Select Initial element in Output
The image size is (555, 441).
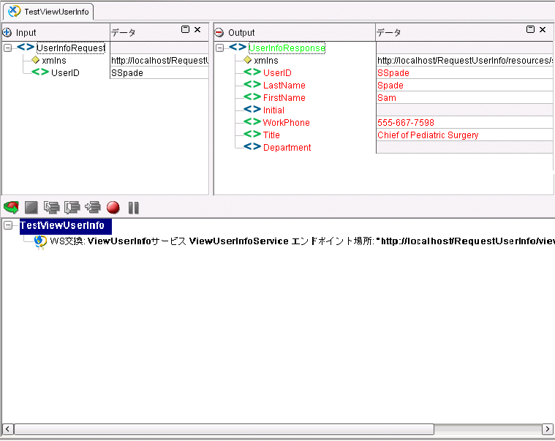273,110
